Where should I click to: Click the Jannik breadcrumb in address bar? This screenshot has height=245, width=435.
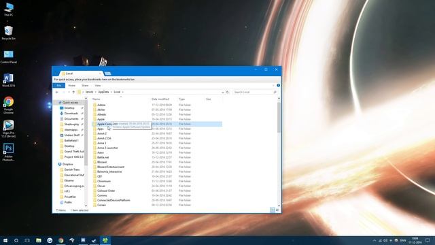point(89,92)
